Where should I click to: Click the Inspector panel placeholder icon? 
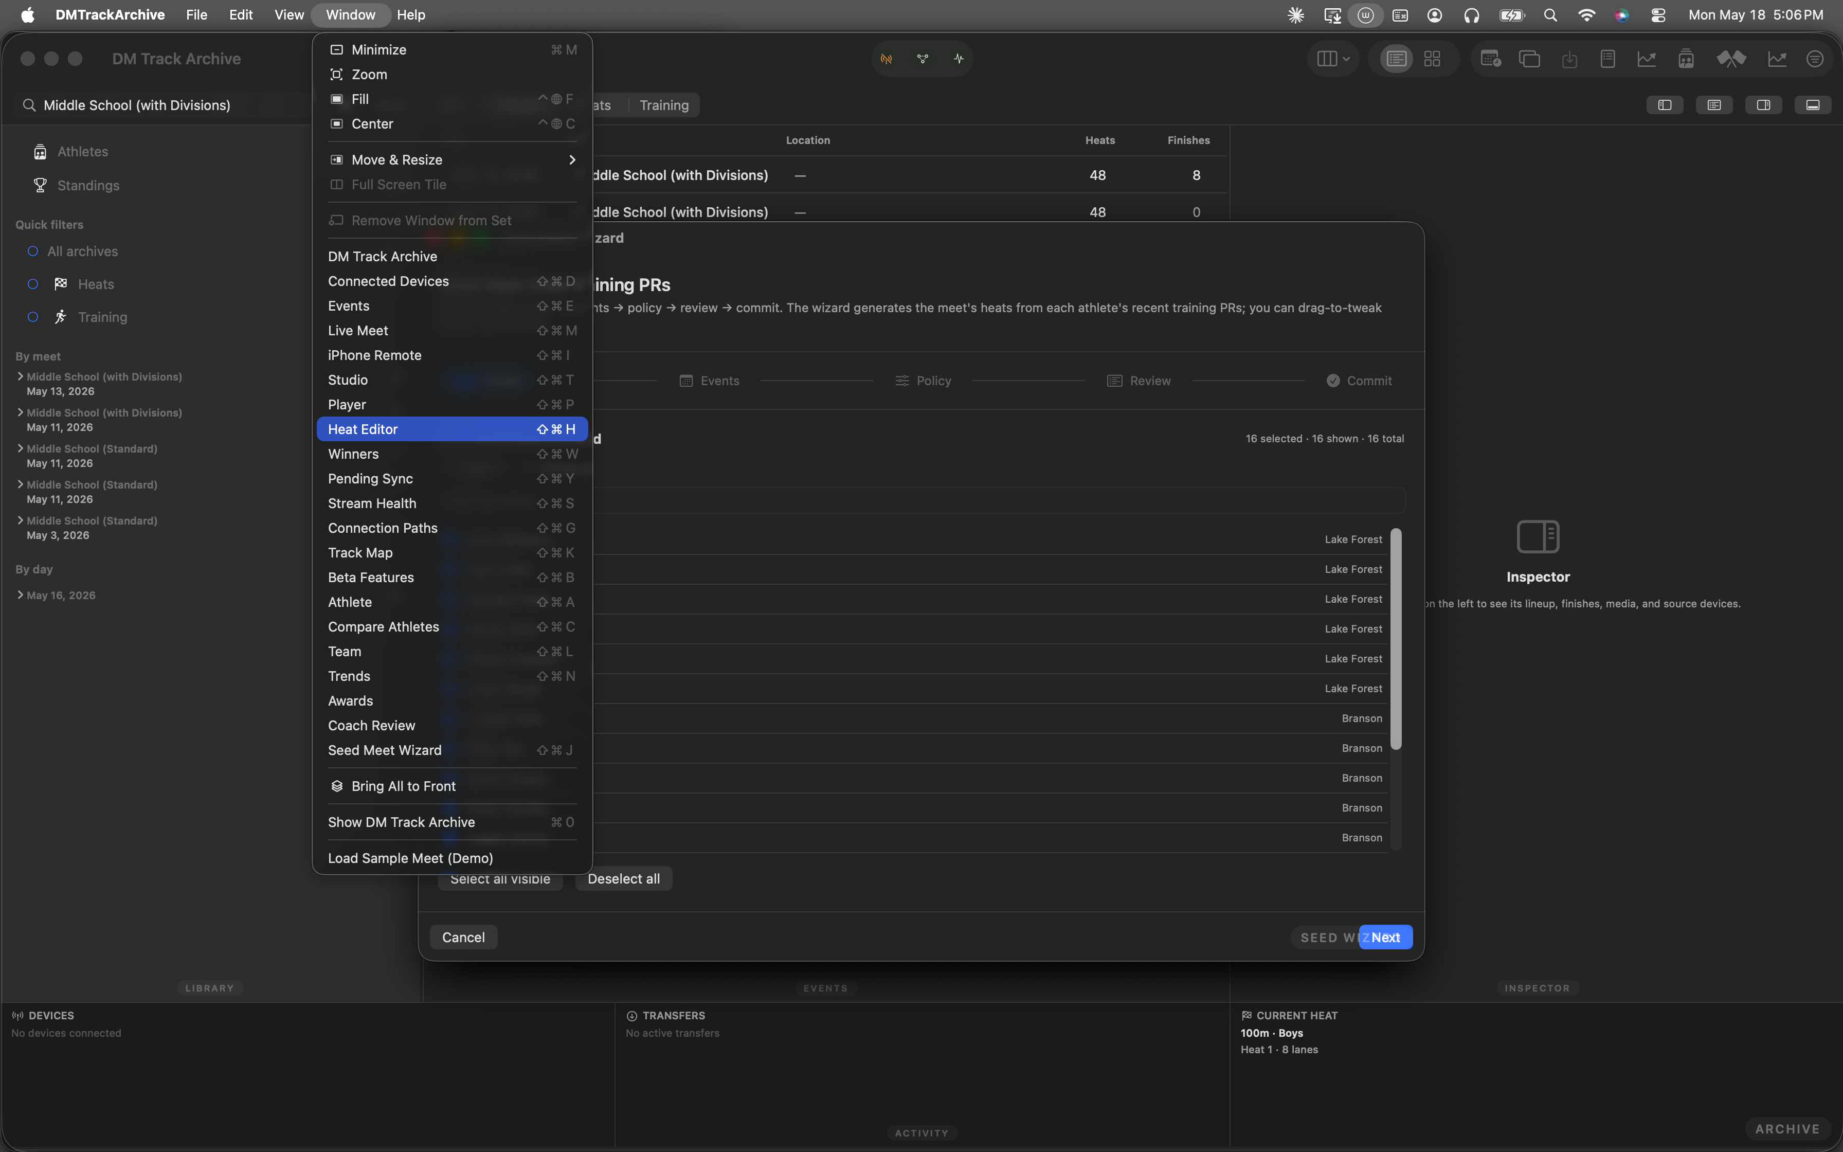(x=1538, y=536)
